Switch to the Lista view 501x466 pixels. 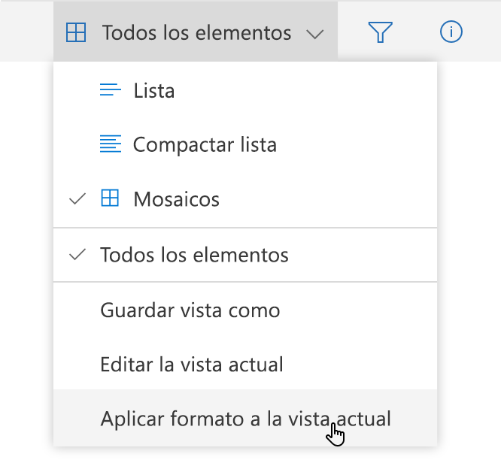point(154,91)
